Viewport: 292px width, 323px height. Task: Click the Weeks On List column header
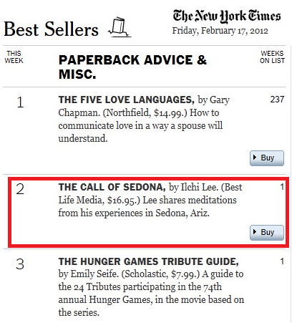(x=272, y=57)
